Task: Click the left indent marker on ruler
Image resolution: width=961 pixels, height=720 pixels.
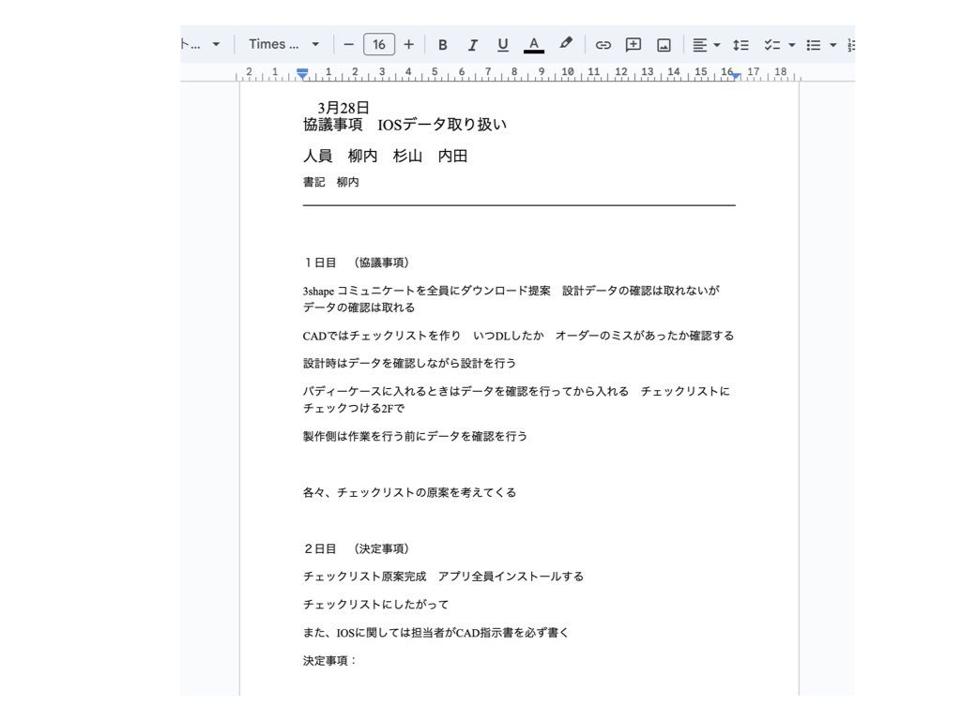Action: (x=302, y=73)
